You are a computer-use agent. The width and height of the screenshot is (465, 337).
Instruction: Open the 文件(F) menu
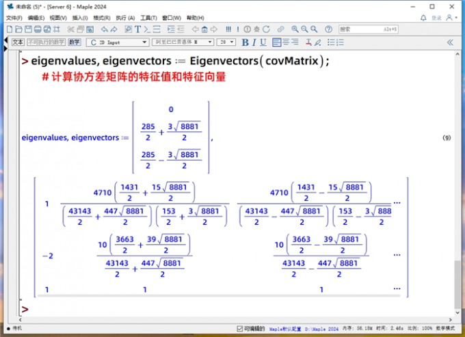tap(14, 18)
